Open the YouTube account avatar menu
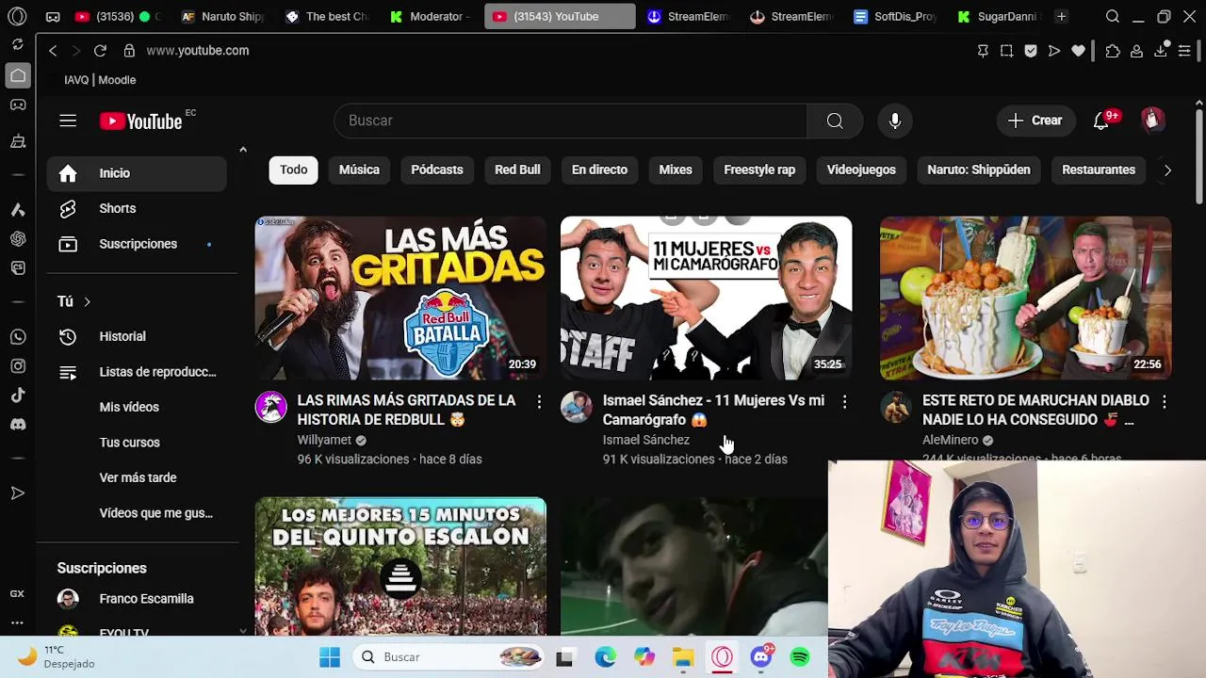Viewport: 1206px width, 678px height. [x=1151, y=121]
